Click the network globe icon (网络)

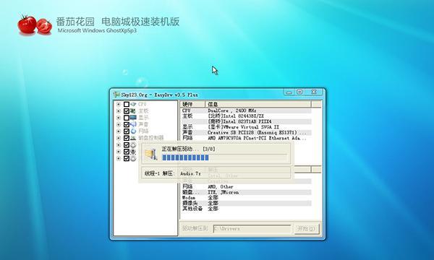pos(133,131)
